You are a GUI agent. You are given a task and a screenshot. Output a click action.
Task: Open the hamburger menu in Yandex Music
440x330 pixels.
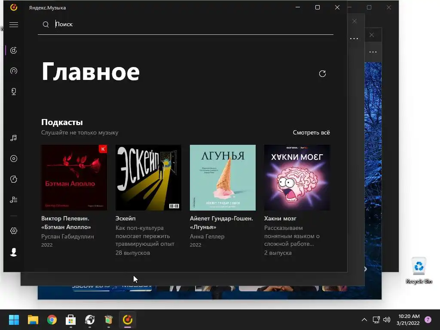coord(13,24)
